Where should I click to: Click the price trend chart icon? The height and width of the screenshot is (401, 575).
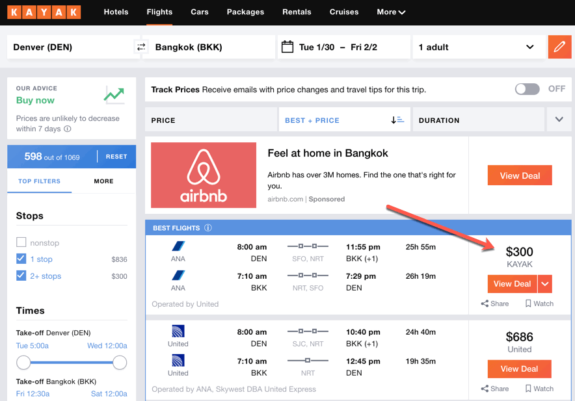coord(114,95)
